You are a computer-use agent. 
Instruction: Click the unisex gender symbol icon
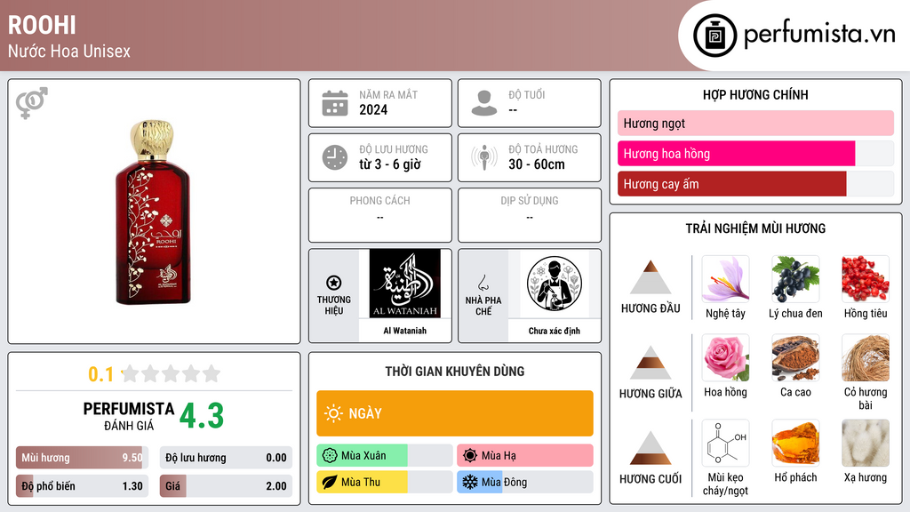(32, 103)
